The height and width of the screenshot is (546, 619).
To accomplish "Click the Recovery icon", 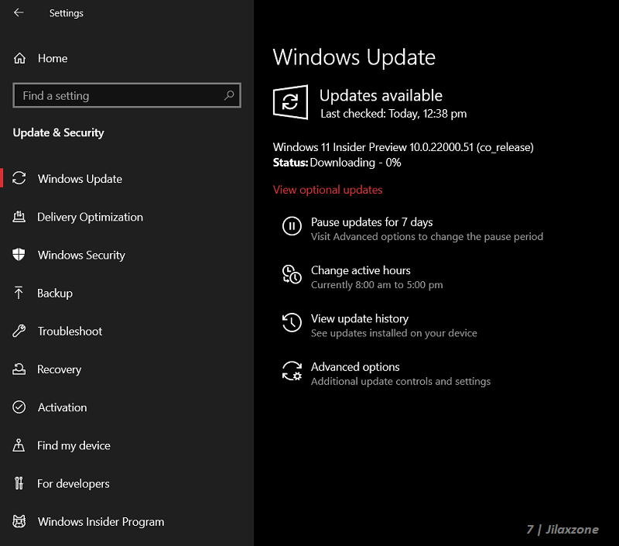I will pyautogui.click(x=19, y=369).
